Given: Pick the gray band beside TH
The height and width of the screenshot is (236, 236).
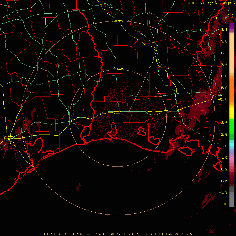Looking at the screenshot, I should click(232, 201).
